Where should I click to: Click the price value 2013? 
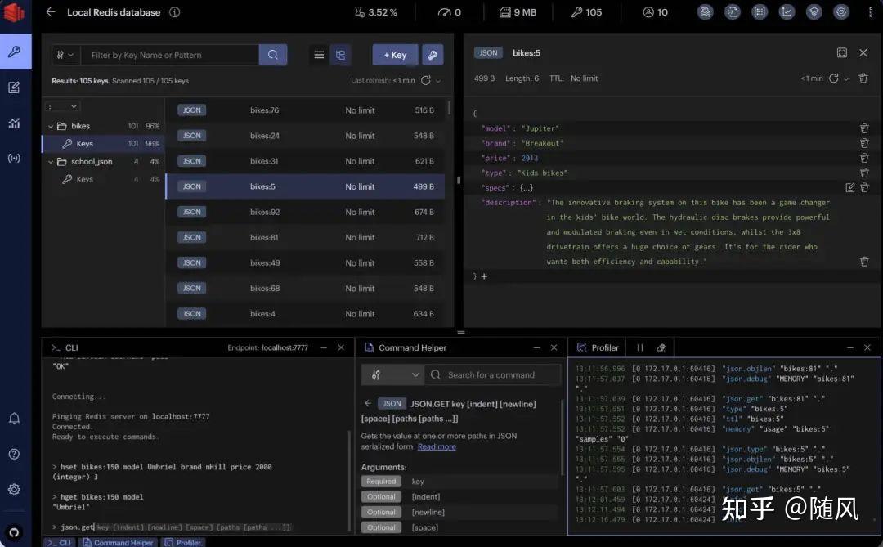[529, 158]
